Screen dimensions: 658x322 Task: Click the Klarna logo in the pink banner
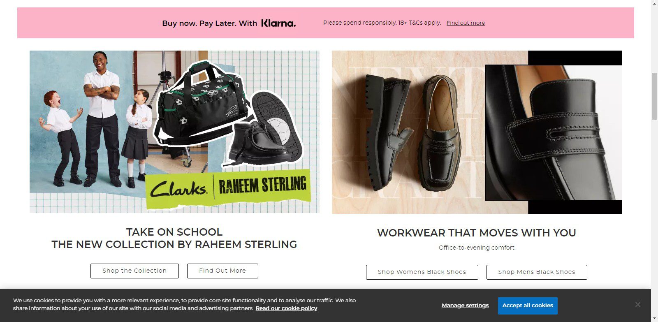click(x=278, y=23)
